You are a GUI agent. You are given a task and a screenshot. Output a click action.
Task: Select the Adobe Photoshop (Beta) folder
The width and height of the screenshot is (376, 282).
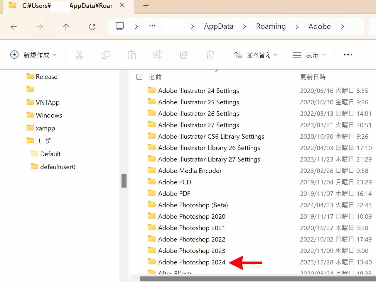click(188, 205)
